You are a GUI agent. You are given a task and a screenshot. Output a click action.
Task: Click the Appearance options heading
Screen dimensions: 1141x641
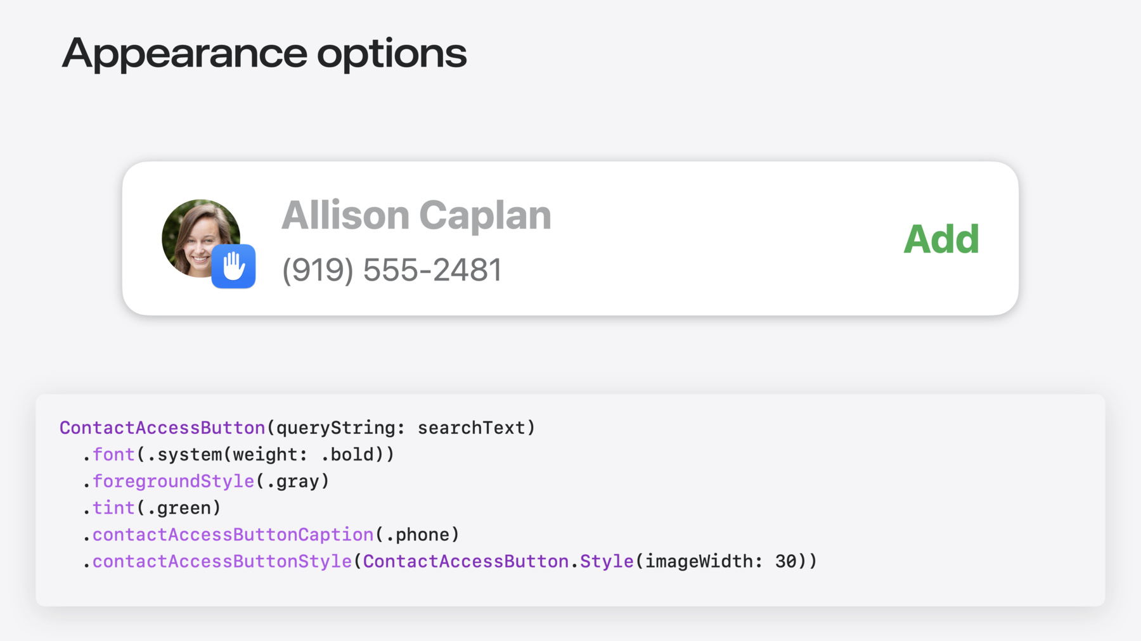[x=264, y=54]
